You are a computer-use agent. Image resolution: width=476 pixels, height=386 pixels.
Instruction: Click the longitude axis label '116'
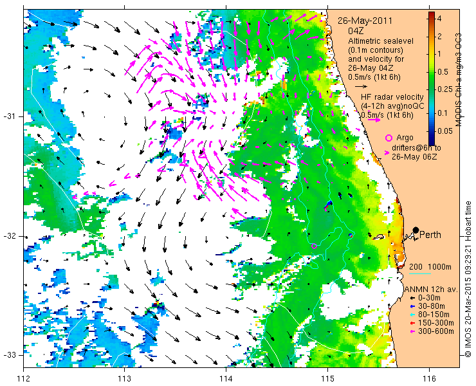coord(429,379)
